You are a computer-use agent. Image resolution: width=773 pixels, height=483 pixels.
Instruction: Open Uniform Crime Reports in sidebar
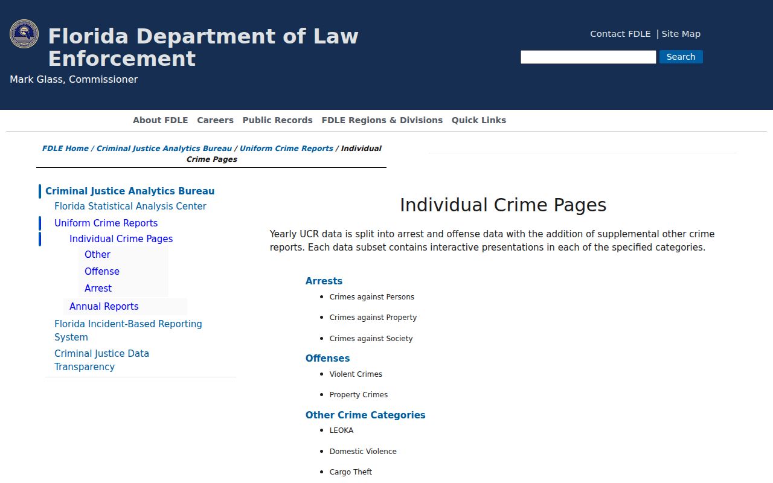click(x=106, y=223)
